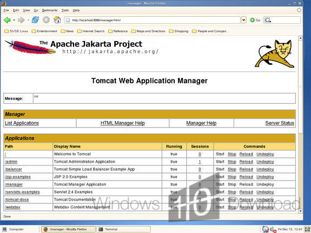Click the sessions count for /admin

pos(200,162)
